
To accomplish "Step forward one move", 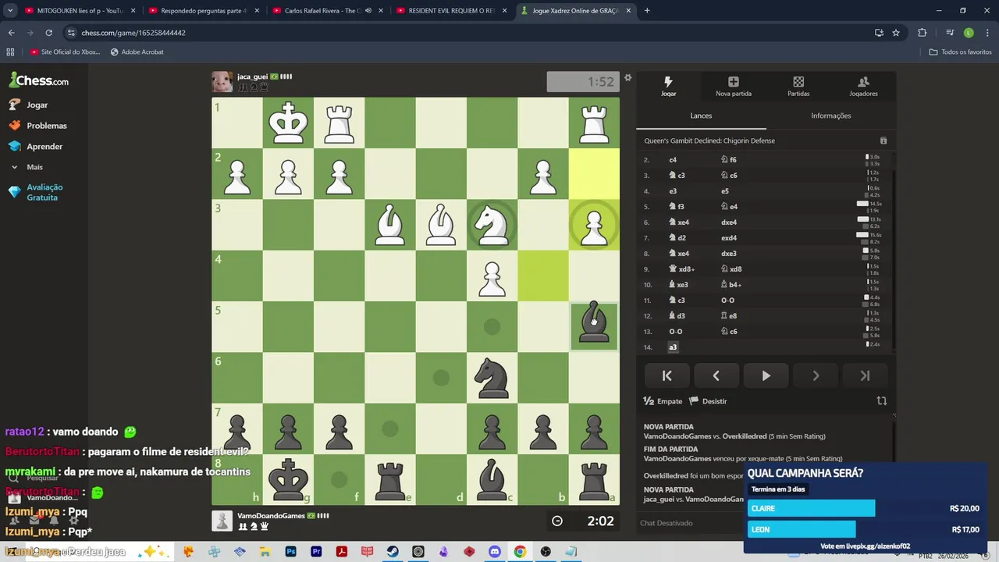I will click(816, 375).
